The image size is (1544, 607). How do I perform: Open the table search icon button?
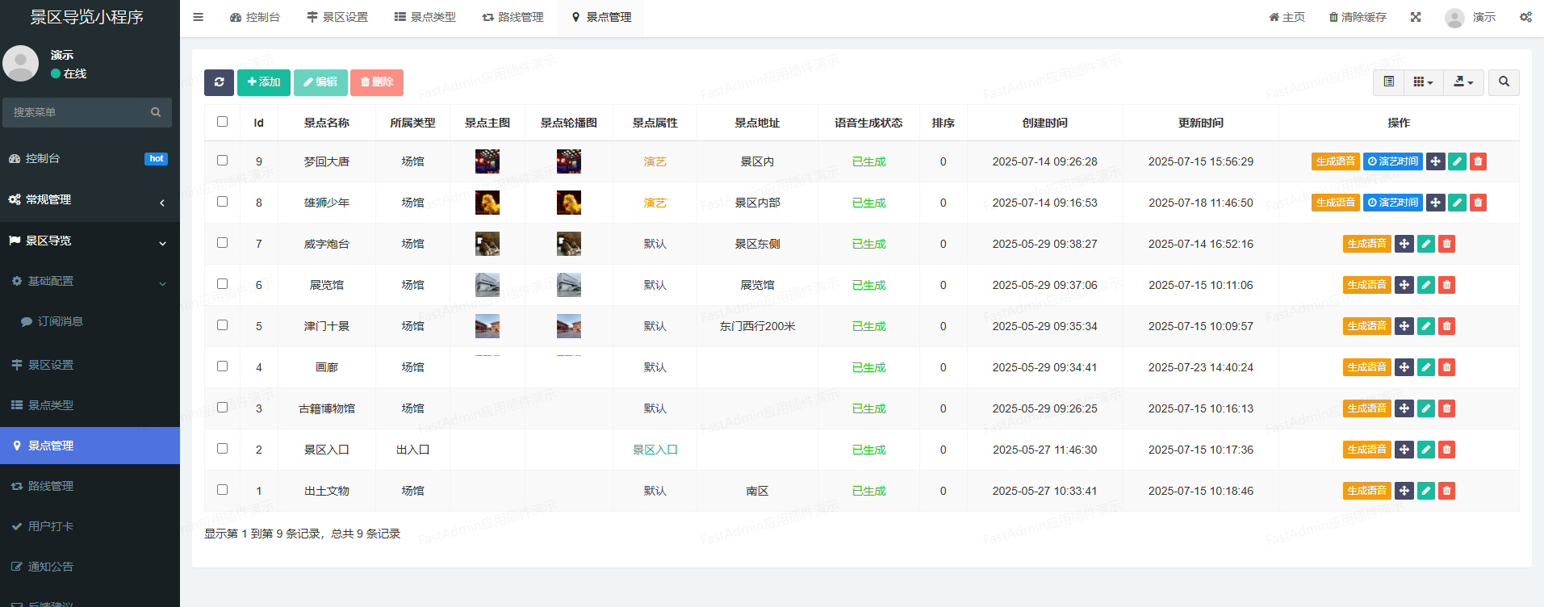click(x=1504, y=82)
